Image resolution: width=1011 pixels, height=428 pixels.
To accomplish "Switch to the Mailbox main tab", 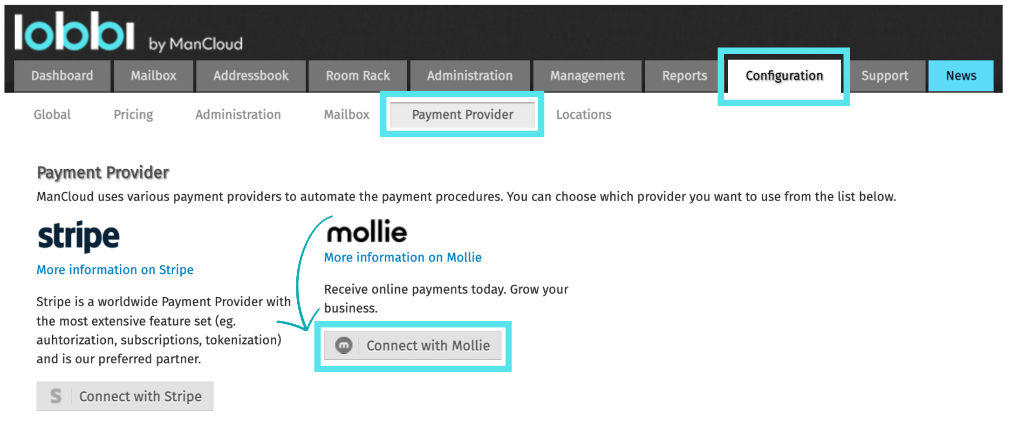I will (153, 76).
